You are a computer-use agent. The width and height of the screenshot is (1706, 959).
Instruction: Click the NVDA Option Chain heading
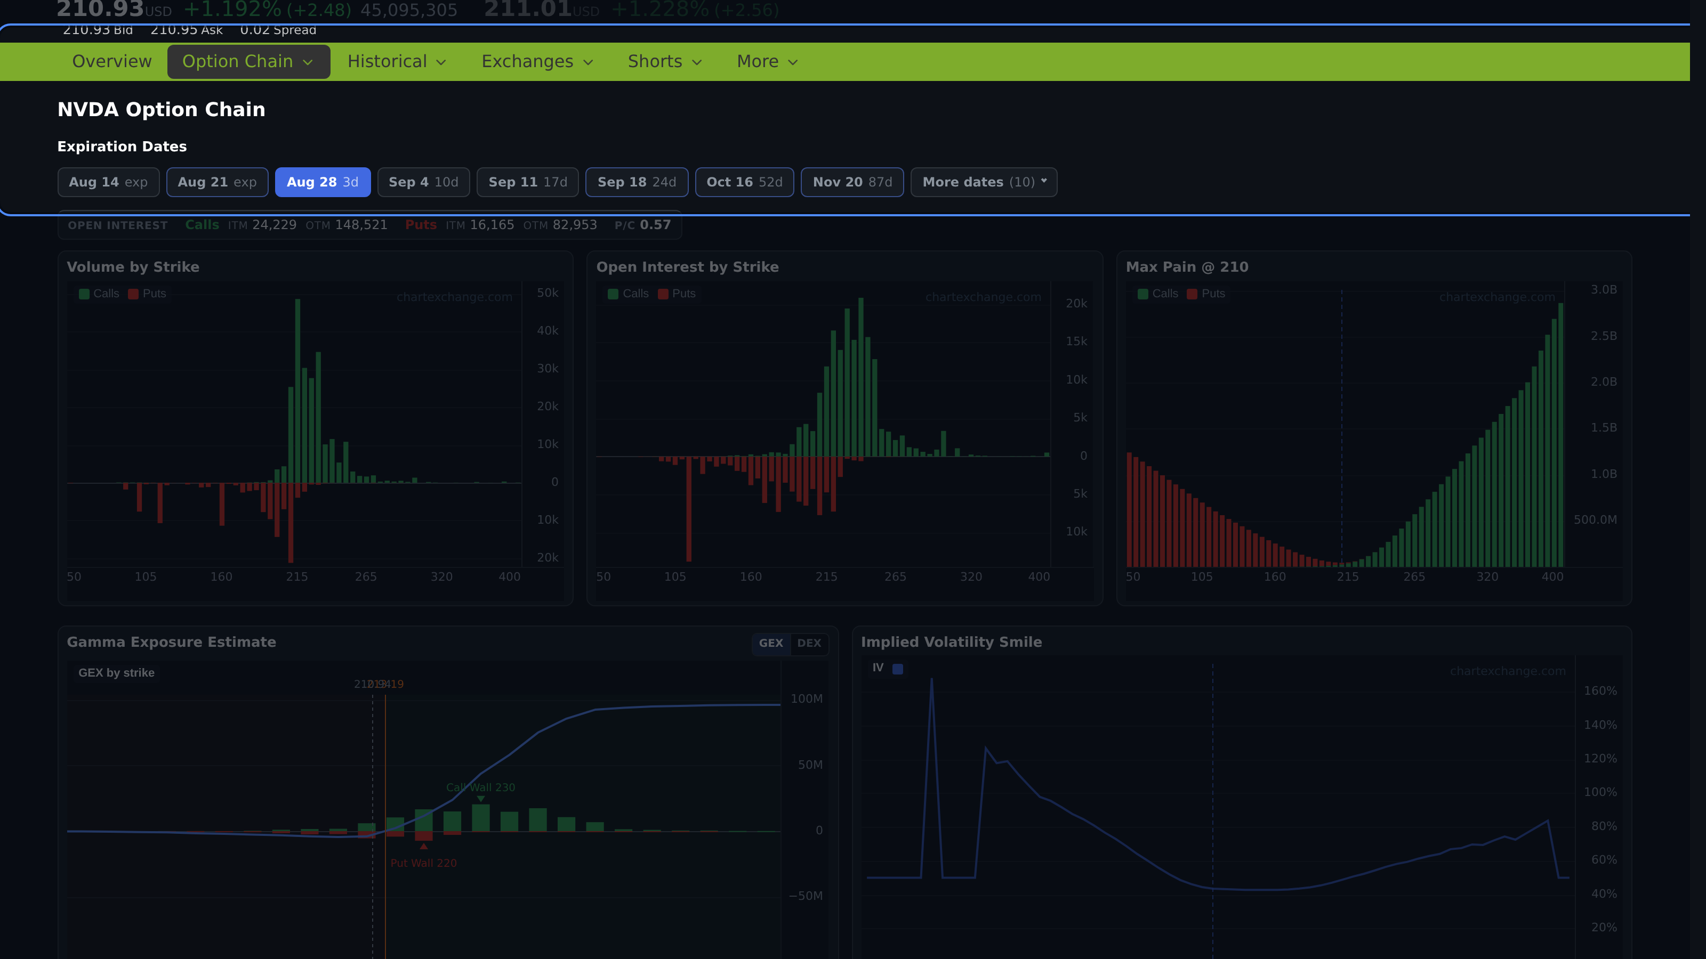click(x=162, y=110)
